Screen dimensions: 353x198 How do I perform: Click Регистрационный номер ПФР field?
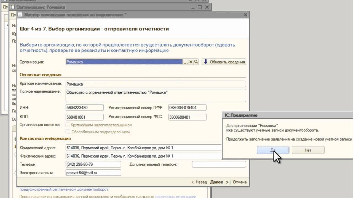[187, 108]
